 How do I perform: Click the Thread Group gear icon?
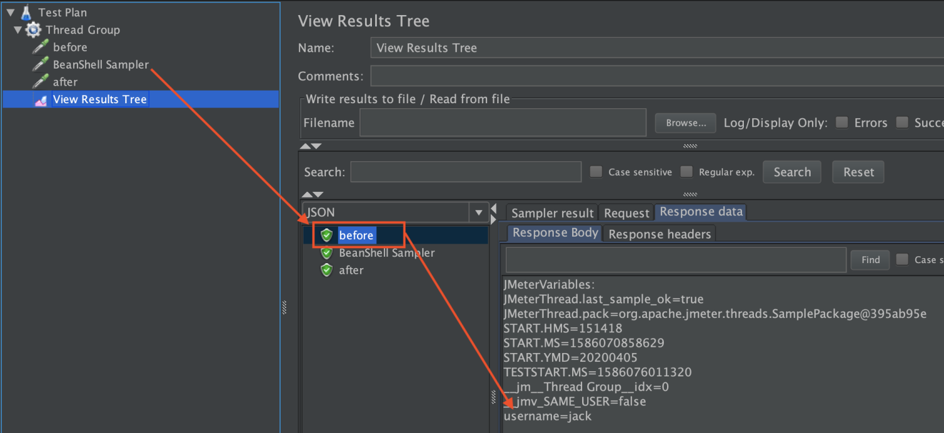point(34,30)
